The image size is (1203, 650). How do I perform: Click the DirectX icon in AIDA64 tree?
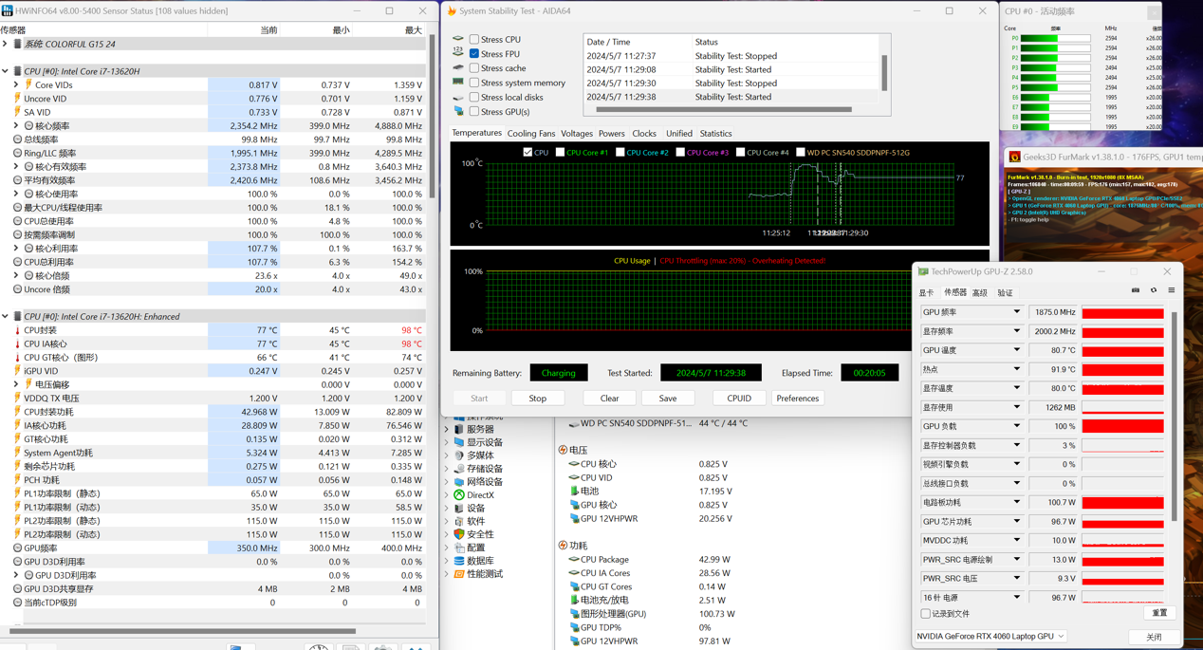459,495
